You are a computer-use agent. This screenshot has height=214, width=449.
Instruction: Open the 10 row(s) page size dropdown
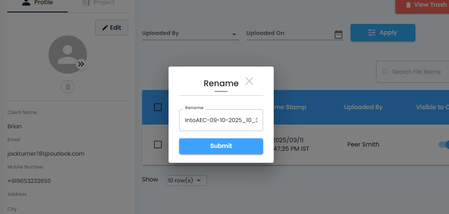point(186,180)
